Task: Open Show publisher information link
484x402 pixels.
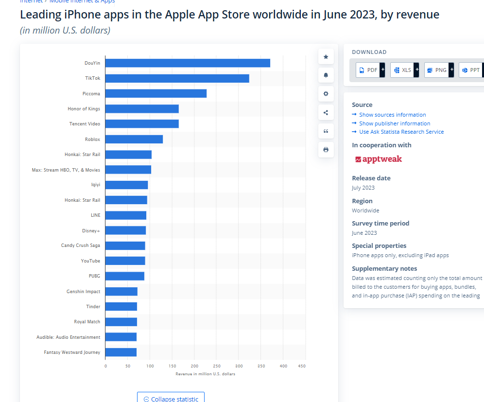Action: click(x=395, y=123)
